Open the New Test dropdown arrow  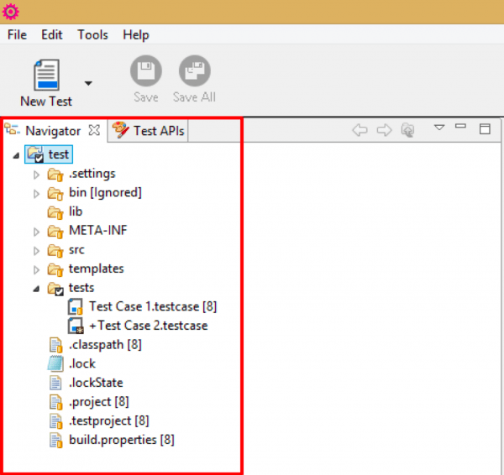coord(88,83)
